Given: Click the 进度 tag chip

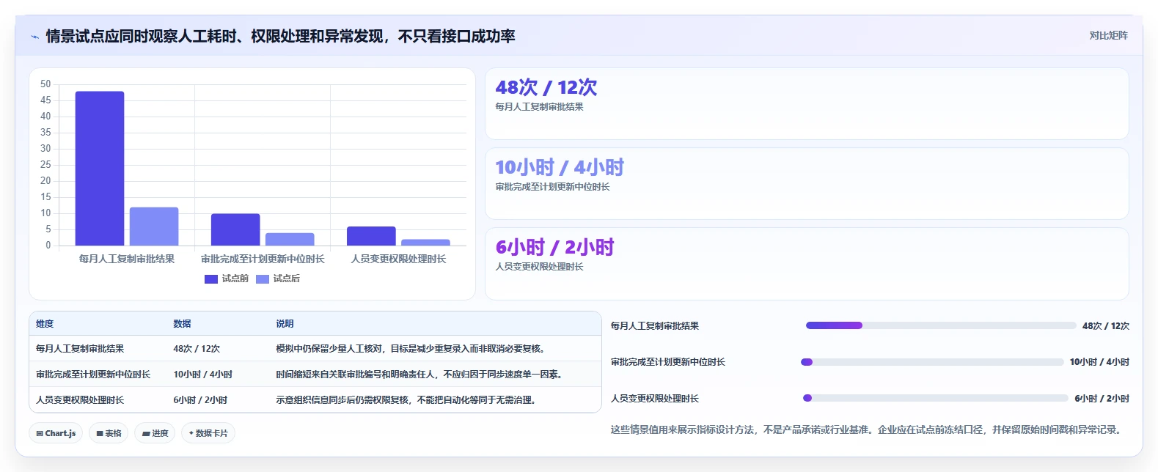Looking at the screenshot, I should (x=155, y=433).
